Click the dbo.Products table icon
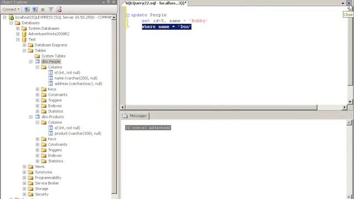The width and height of the screenshot is (354, 199). 37,117
